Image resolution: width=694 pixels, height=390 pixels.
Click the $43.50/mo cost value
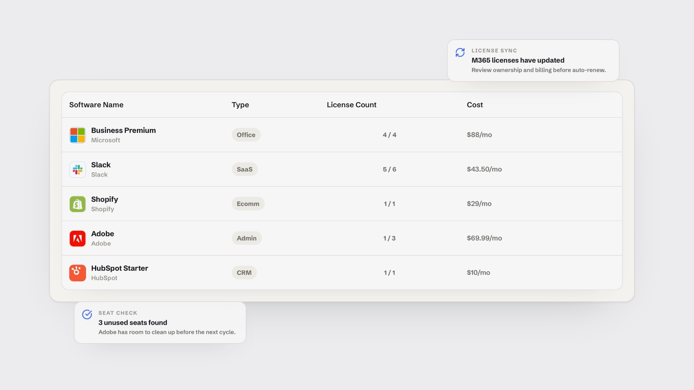pyautogui.click(x=484, y=169)
